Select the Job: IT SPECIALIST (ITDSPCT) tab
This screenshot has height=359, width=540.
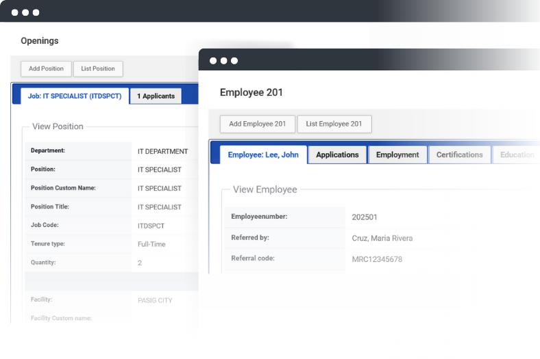pos(74,96)
